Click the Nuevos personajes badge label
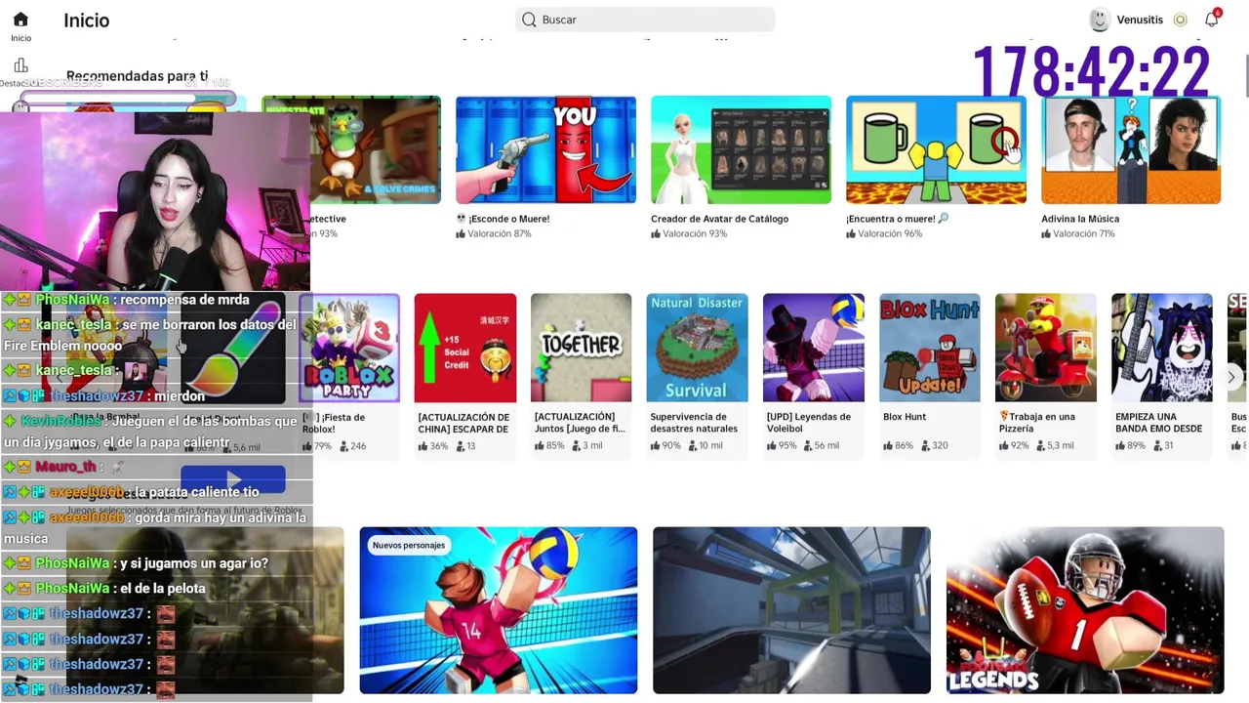This screenshot has height=703, width=1249. coord(409,546)
